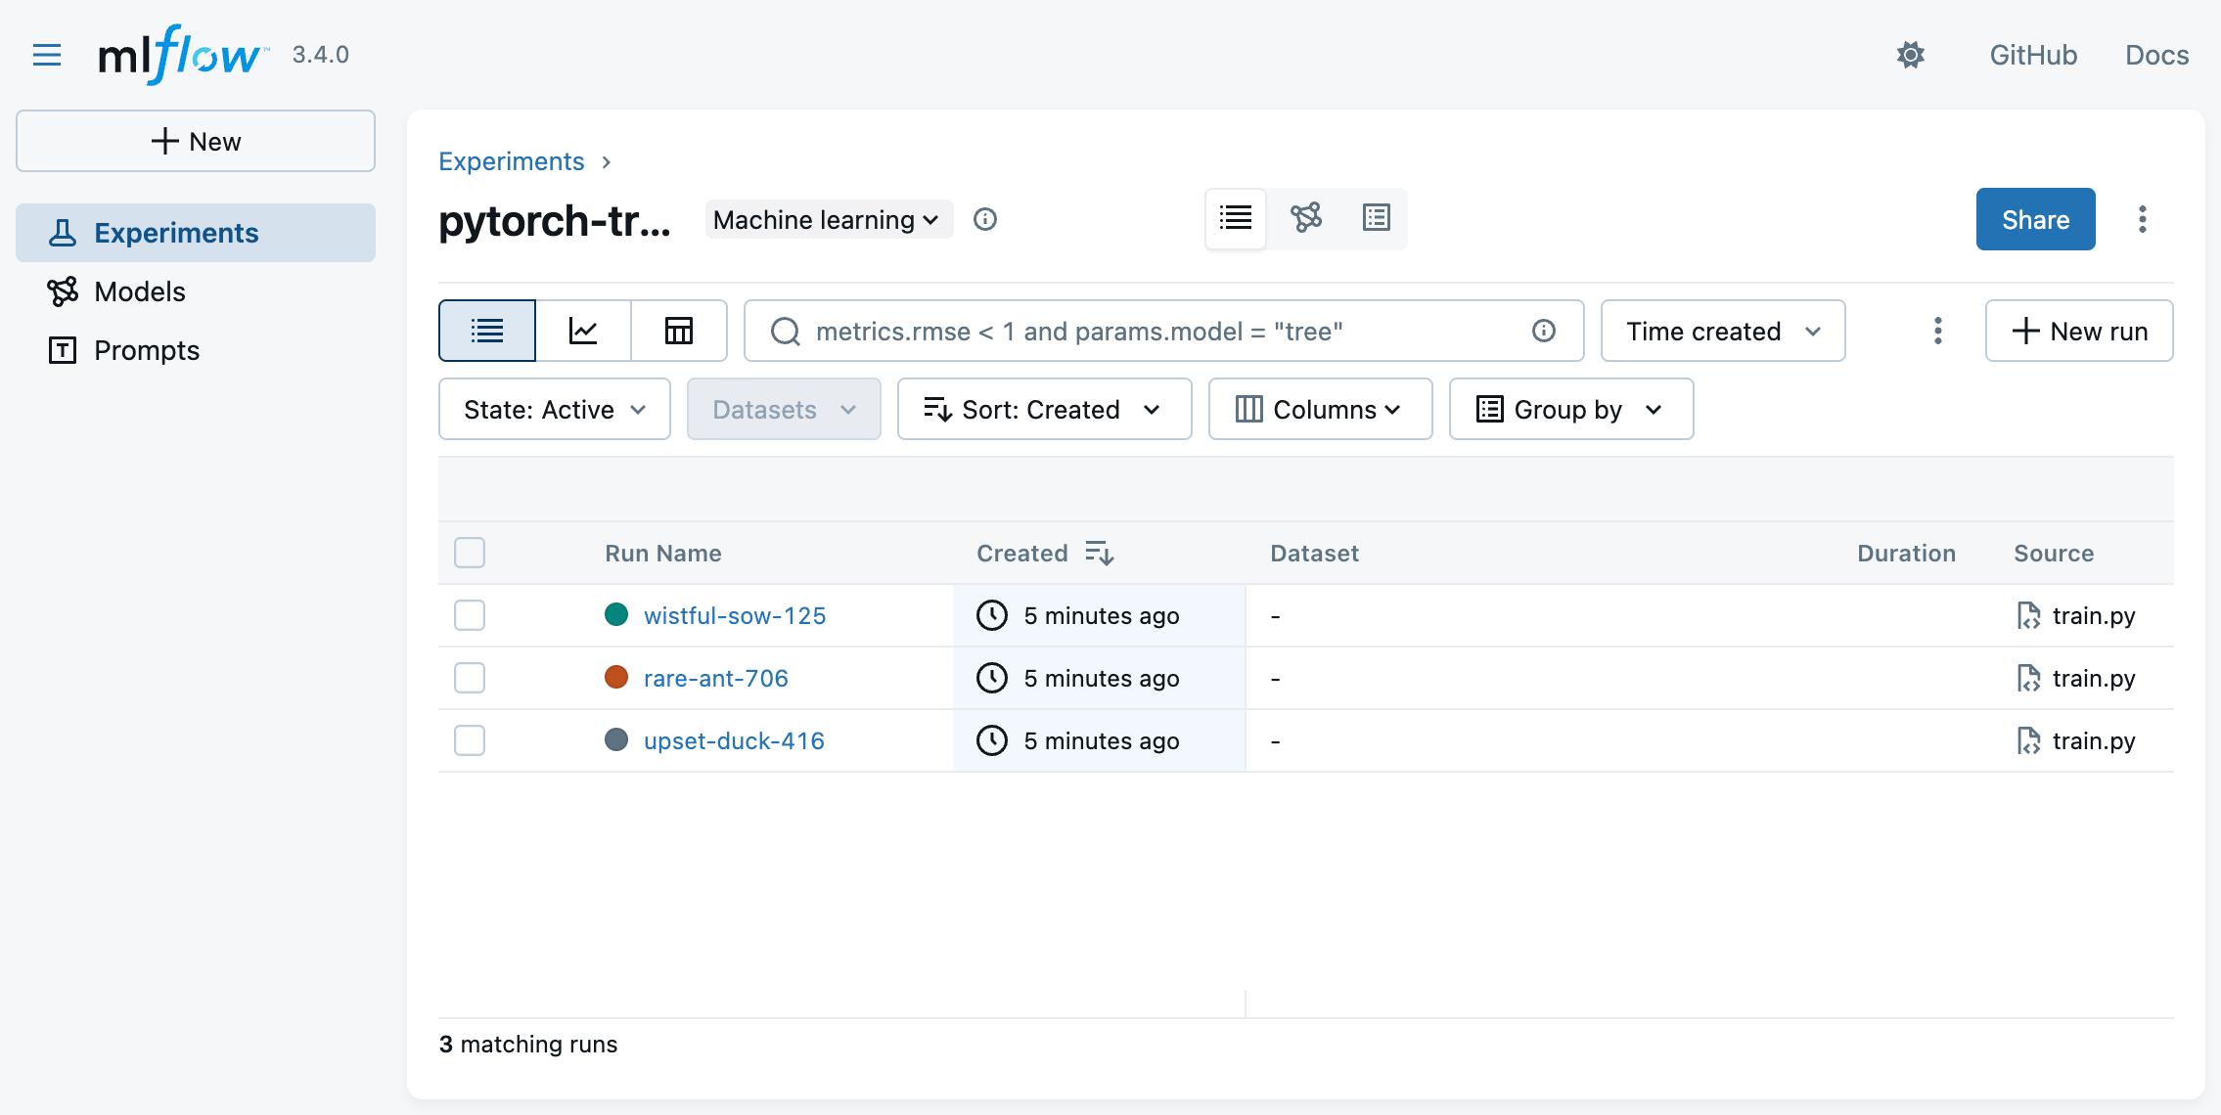This screenshot has height=1115, width=2221.
Task: Switch to artifact evaluation table view icon
Action: pyautogui.click(x=679, y=331)
